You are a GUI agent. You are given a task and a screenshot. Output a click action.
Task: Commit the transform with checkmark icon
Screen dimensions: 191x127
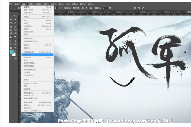[x=143, y=8]
